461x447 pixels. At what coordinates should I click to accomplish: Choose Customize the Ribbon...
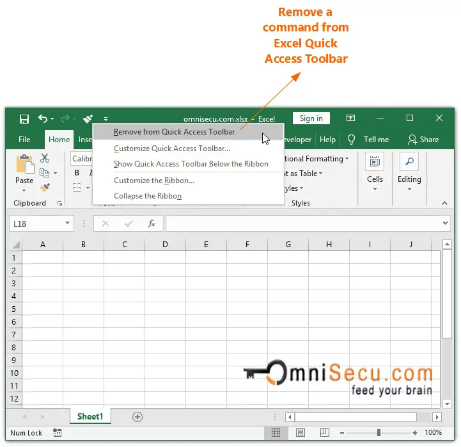[x=188, y=181]
